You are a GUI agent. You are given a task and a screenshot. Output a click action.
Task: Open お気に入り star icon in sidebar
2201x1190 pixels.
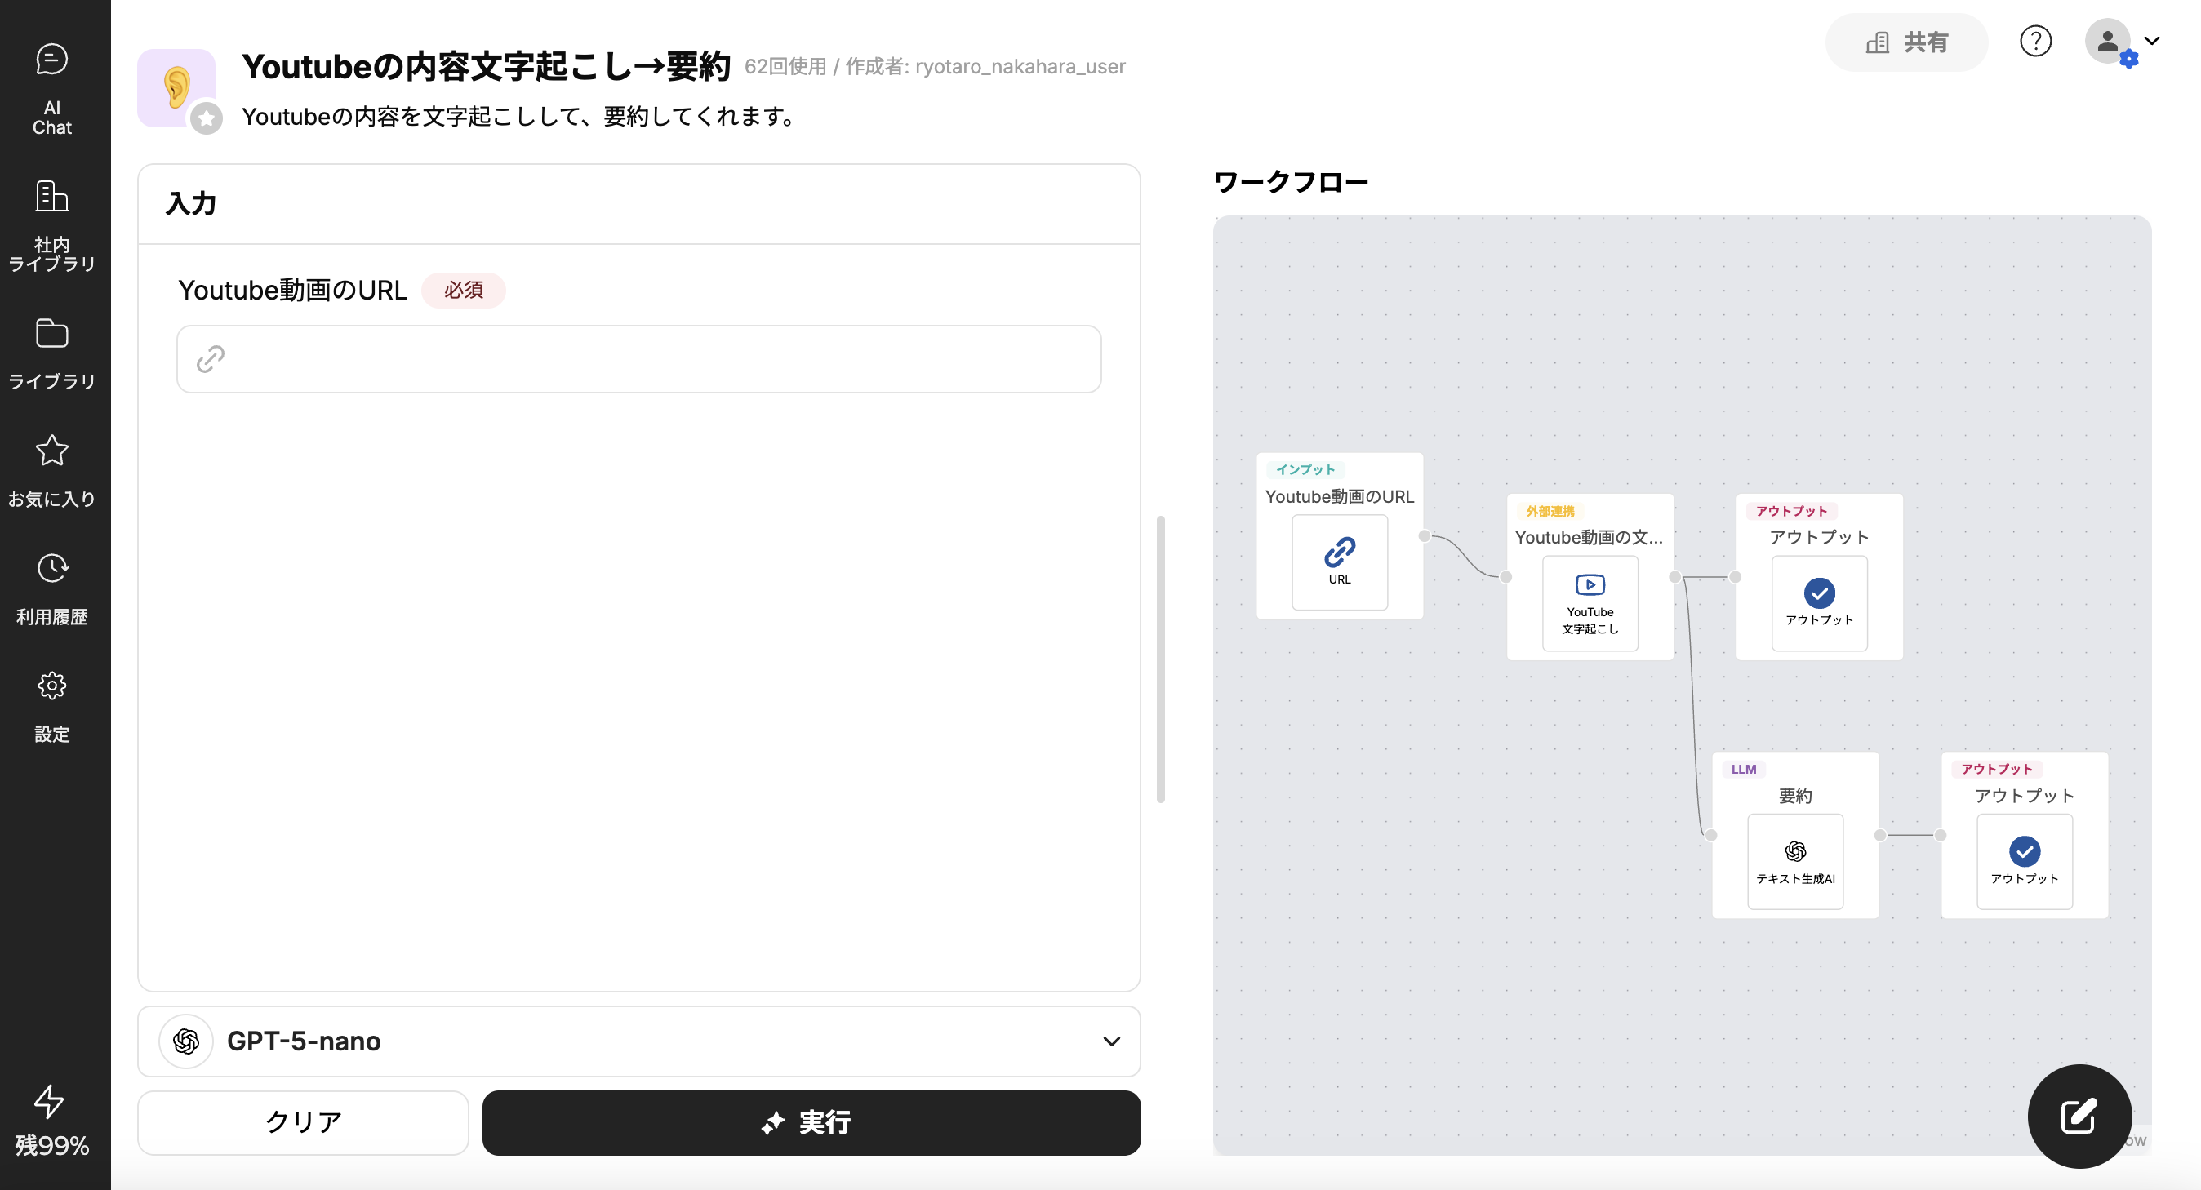52,470
